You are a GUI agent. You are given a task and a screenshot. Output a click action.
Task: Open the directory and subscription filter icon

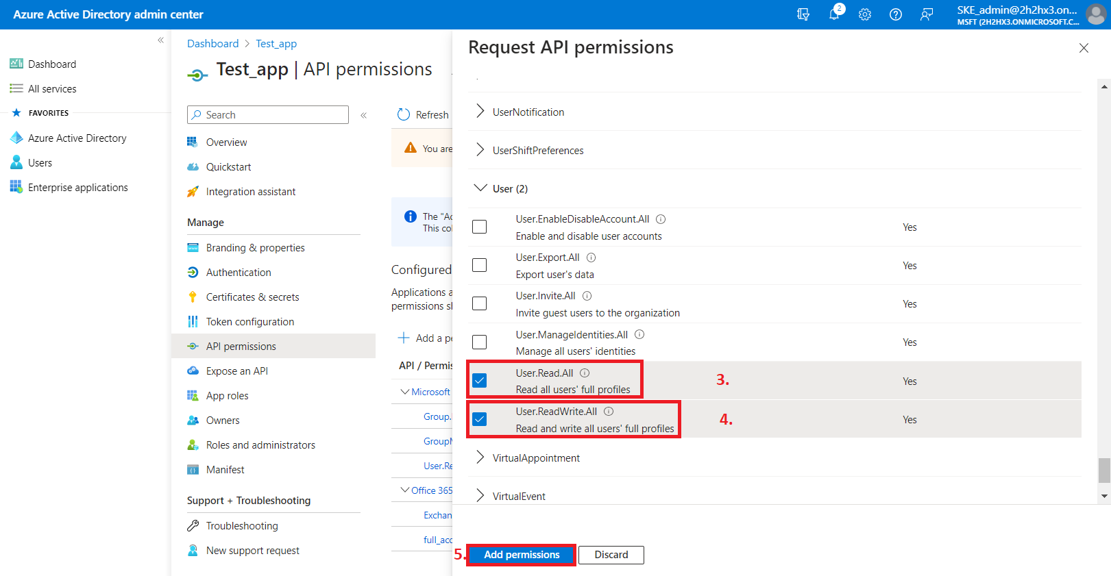(803, 14)
